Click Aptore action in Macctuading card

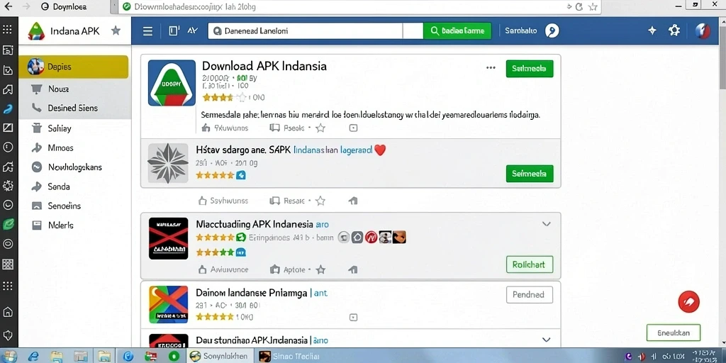[x=288, y=269]
